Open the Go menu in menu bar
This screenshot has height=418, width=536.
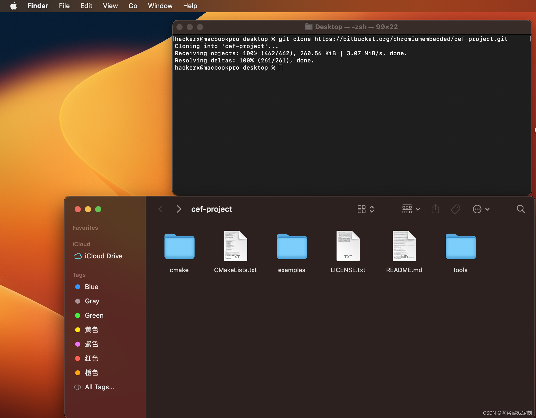pos(133,6)
